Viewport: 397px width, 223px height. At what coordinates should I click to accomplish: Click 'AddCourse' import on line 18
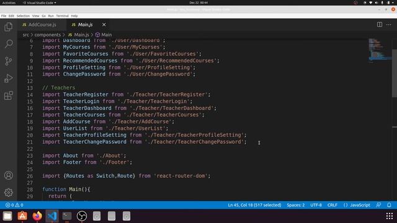pyautogui.click(x=76, y=121)
